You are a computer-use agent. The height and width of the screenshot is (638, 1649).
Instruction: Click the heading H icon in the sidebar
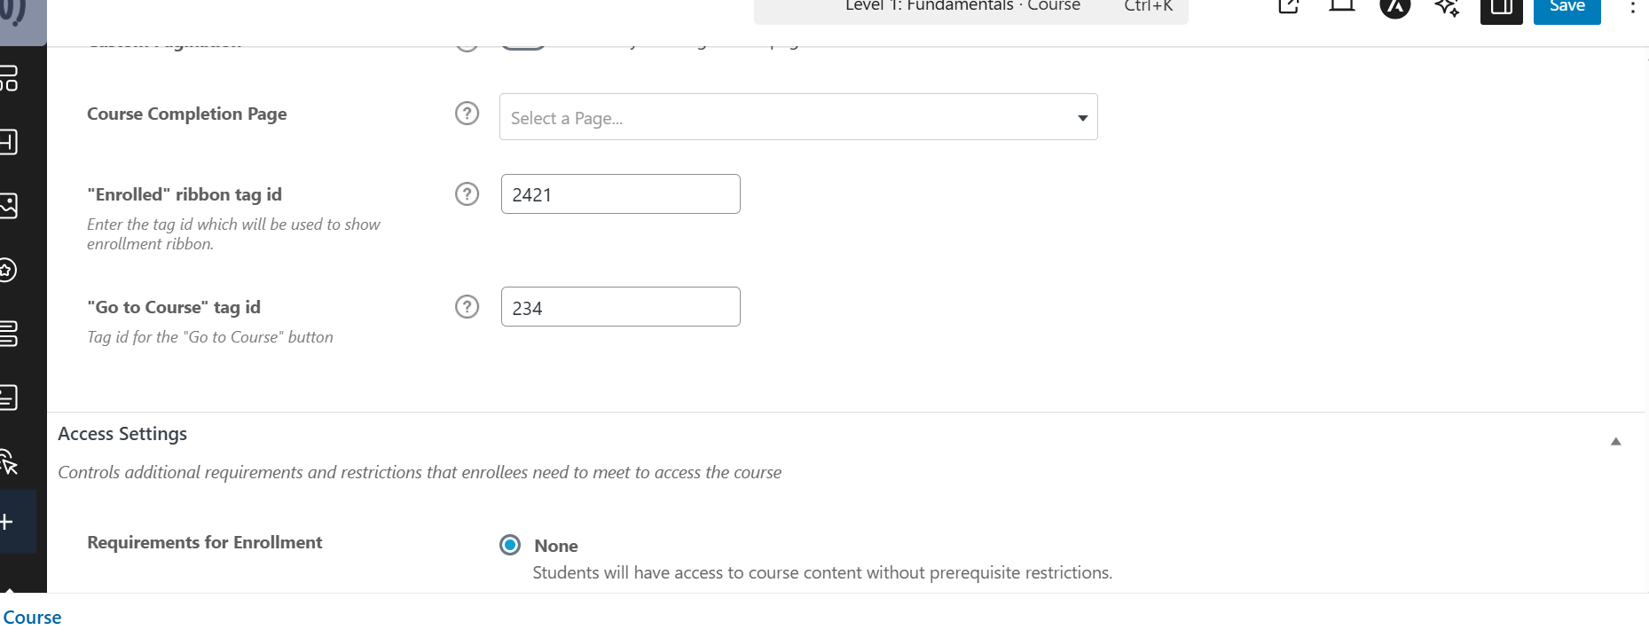click(8, 142)
